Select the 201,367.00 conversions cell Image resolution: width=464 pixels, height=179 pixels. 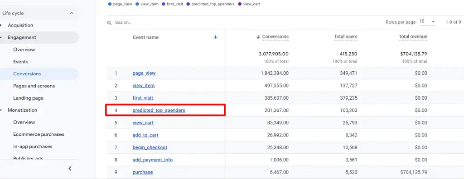pyautogui.click(x=276, y=110)
